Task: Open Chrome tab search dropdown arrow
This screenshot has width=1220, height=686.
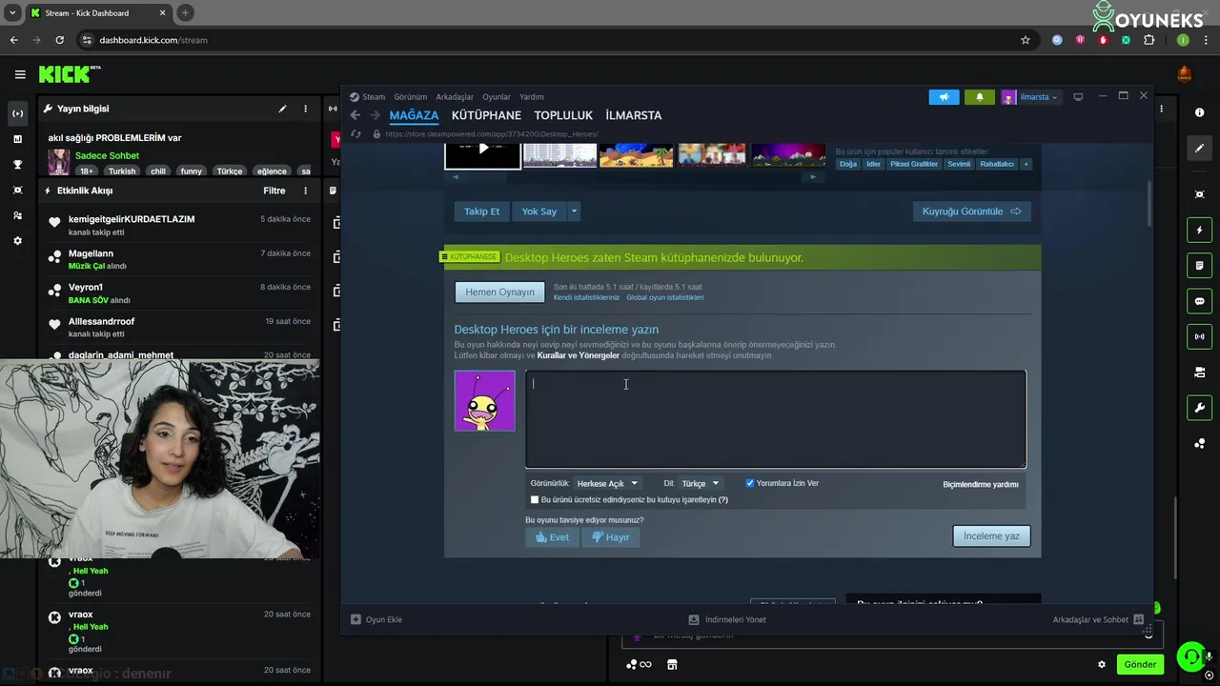Action: (x=12, y=12)
